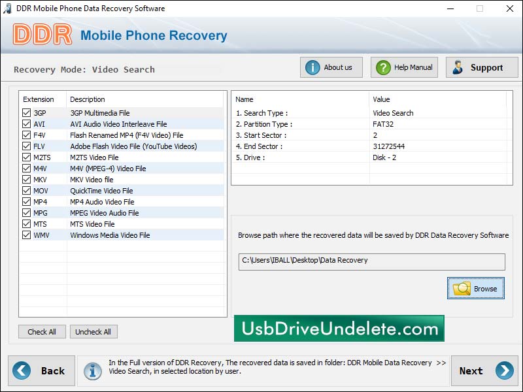Select the 'MPEG Video Audio File' description

coord(105,213)
